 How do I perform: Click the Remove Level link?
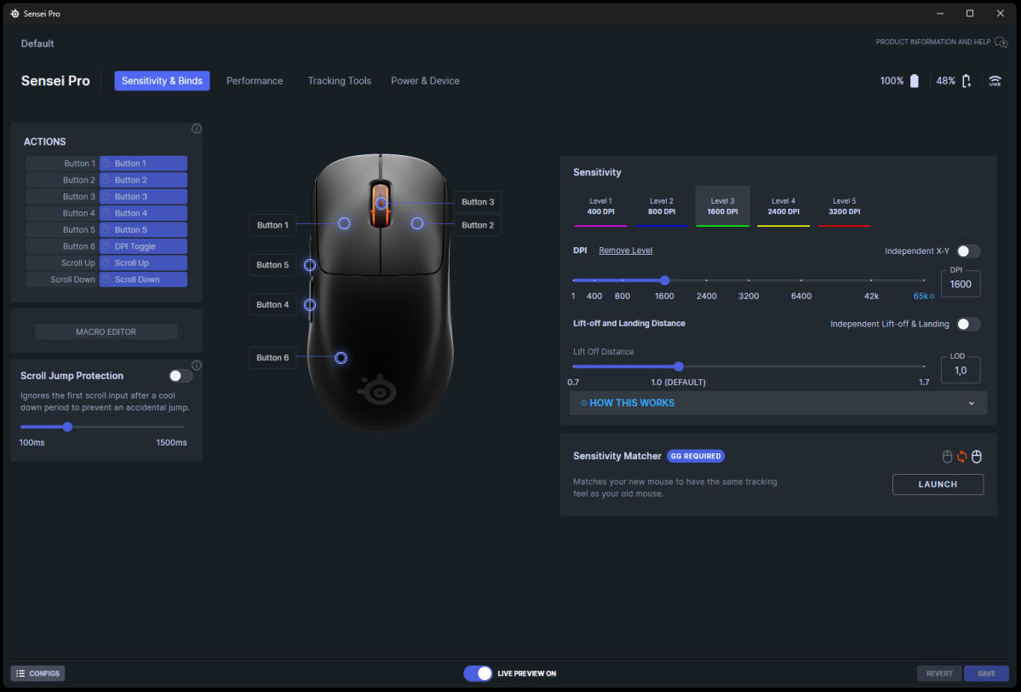click(x=625, y=251)
